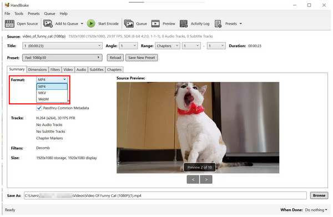Click the 'Decomb' filter text
This screenshot has height=217, width=333.
point(43,148)
